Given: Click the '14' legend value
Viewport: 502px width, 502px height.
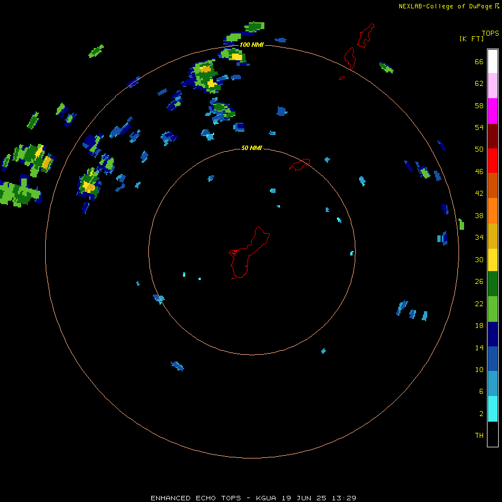Looking at the screenshot, I should coord(479,347).
